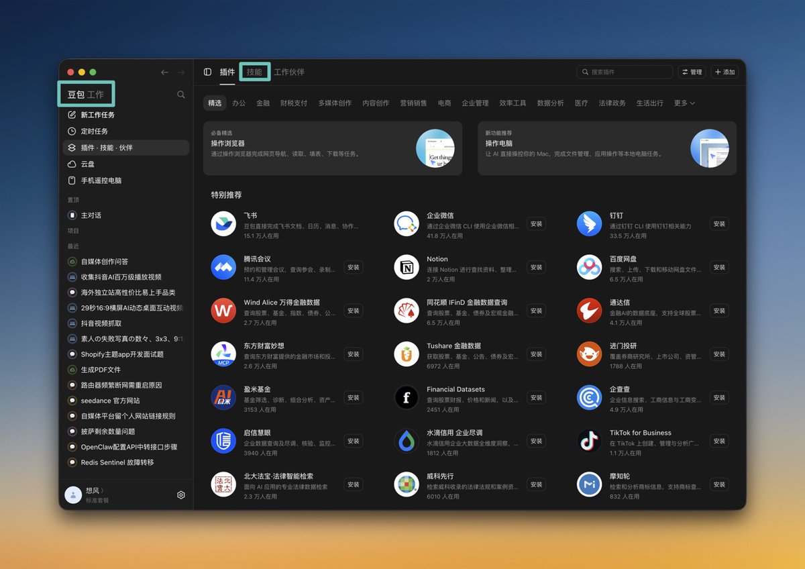This screenshot has width=805, height=569.
Task: Open the Wind Alice plugin icon
Action: tap(223, 311)
